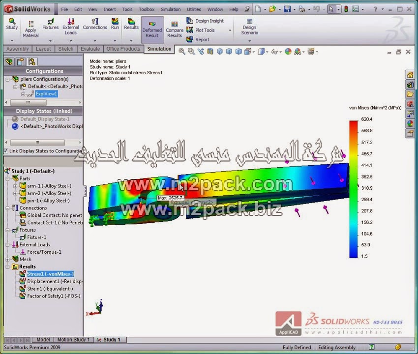Image resolution: width=418 pixels, height=354 pixels.
Task: Switch to the Evaluate tab
Action: pos(90,49)
